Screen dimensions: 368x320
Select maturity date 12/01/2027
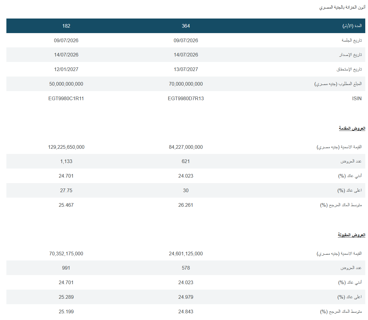pos(66,69)
